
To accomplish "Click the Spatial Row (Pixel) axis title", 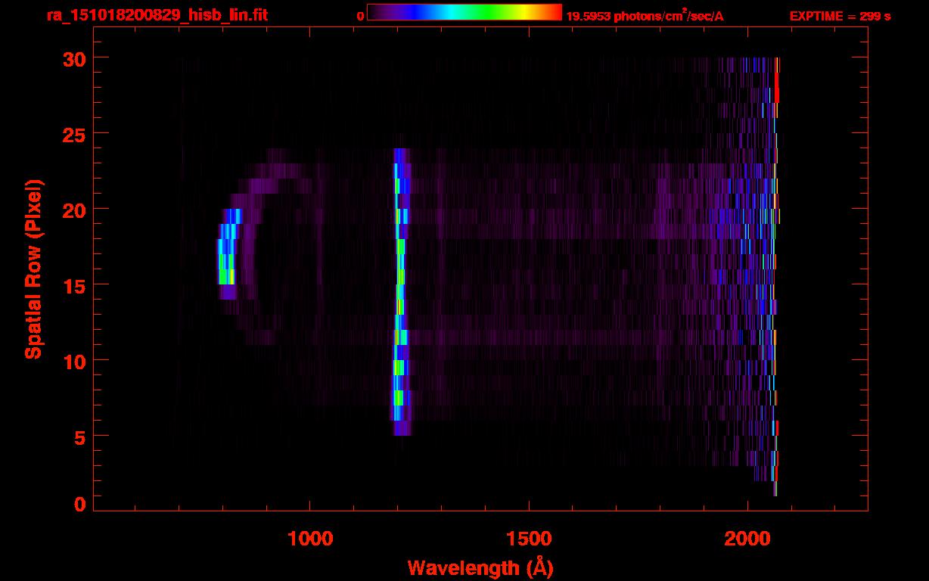I will click(33, 269).
